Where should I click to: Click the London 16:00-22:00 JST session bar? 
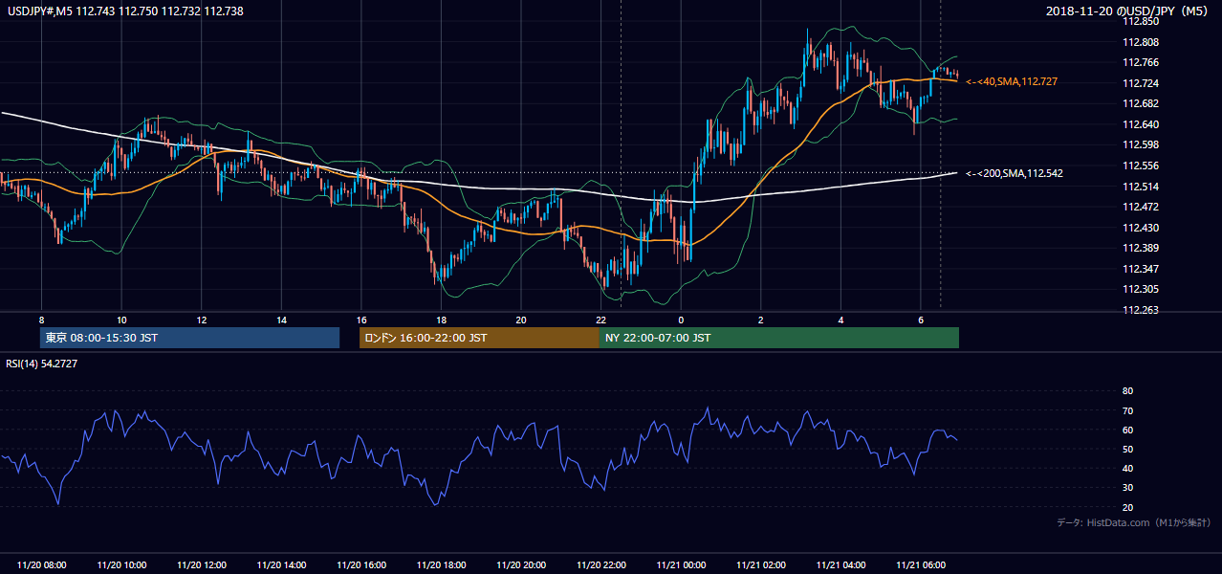[x=479, y=338]
